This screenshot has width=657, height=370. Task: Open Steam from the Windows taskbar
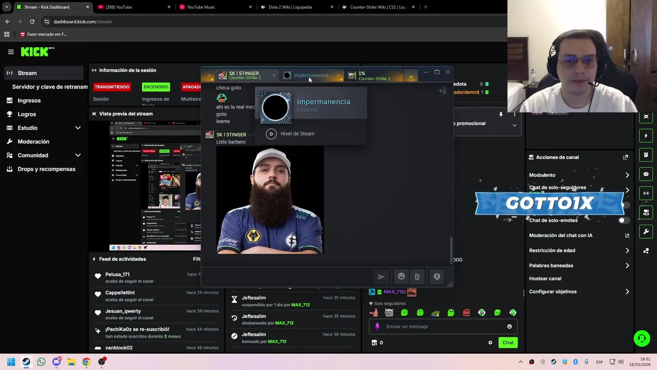(26, 362)
